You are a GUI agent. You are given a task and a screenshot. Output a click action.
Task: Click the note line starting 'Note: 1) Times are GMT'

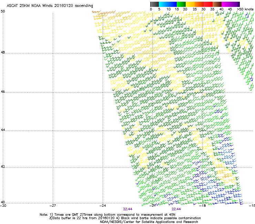click(108, 215)
